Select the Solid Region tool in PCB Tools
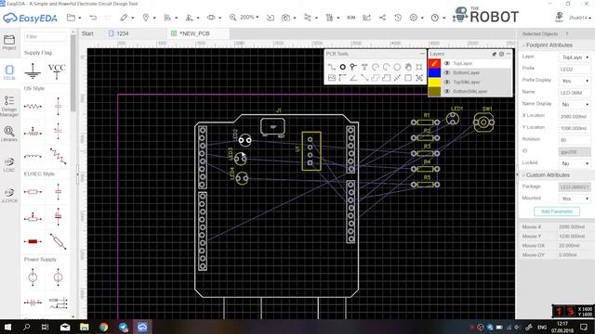This screenshot has height=334, width=595. tap(386, 78)
